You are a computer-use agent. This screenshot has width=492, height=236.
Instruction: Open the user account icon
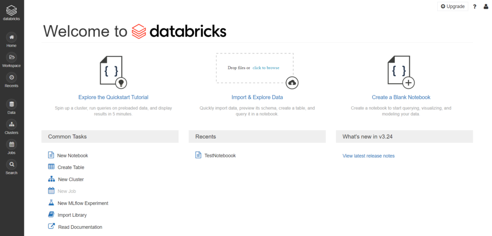[486, 7]
